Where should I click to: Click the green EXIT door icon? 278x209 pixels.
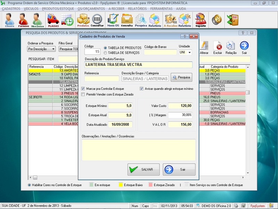pyautogui.click(x=232, y=20)
